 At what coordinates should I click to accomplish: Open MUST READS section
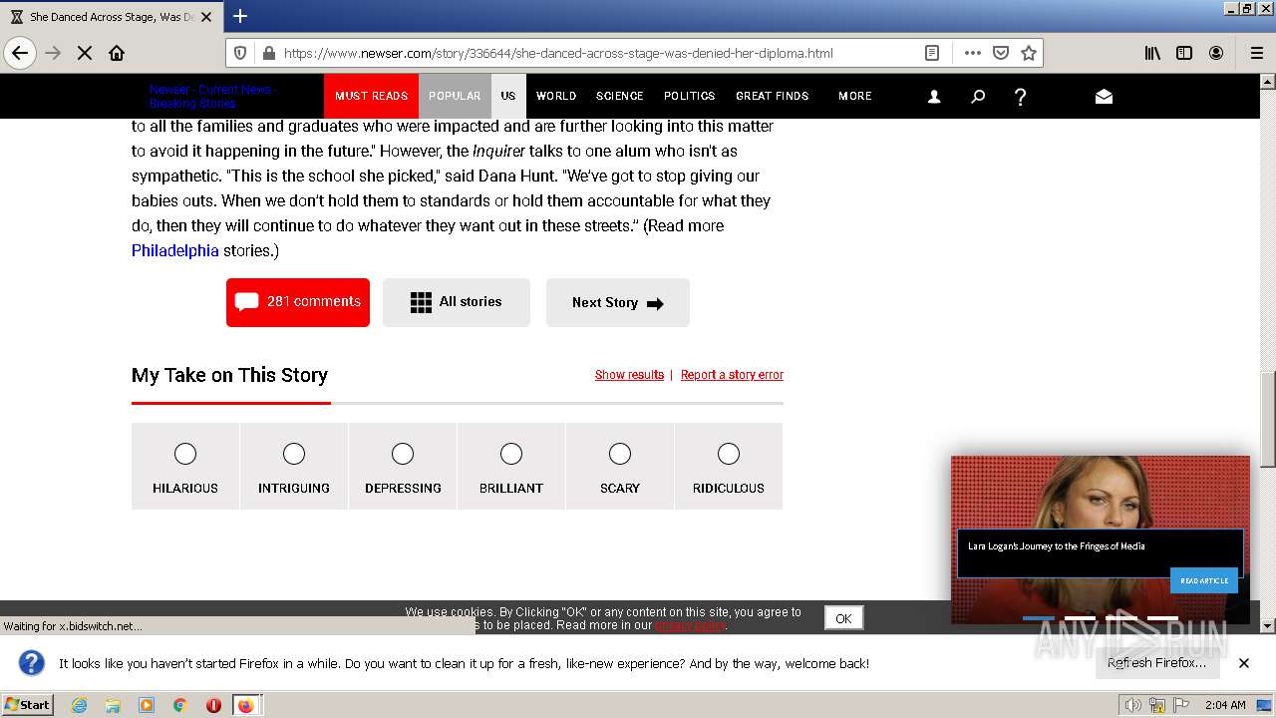coord(371,96)
